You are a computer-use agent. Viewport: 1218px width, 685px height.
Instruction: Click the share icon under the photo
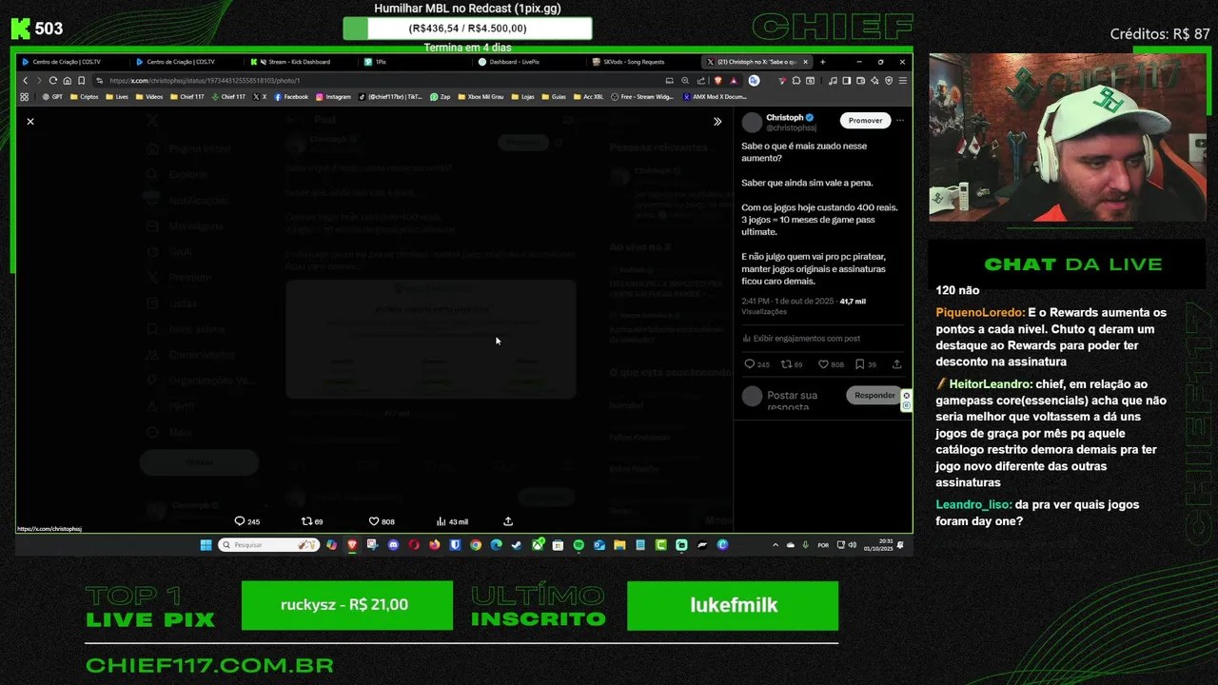(508, 521)
